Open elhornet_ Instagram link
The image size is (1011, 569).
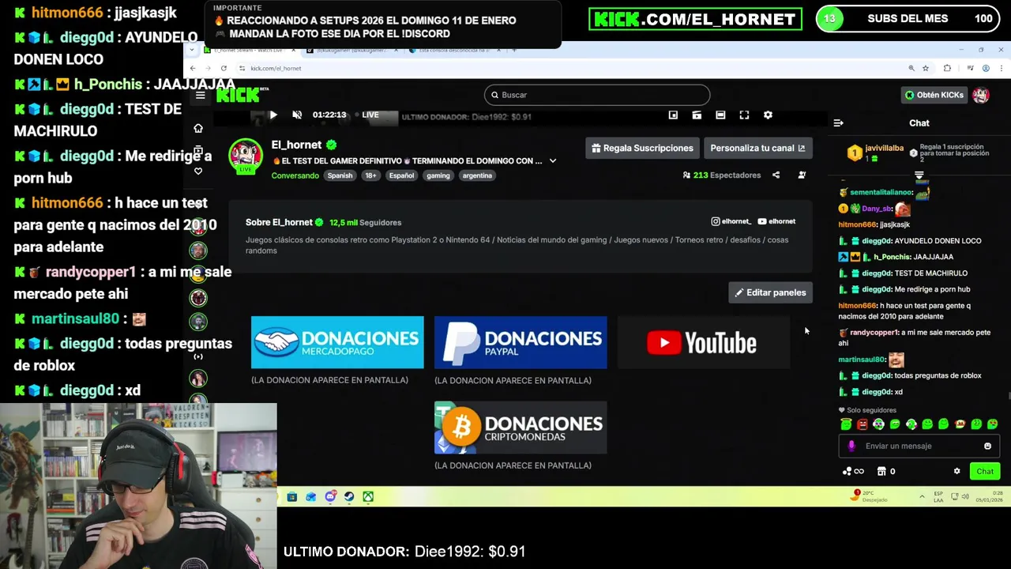[x=731, y=221]
